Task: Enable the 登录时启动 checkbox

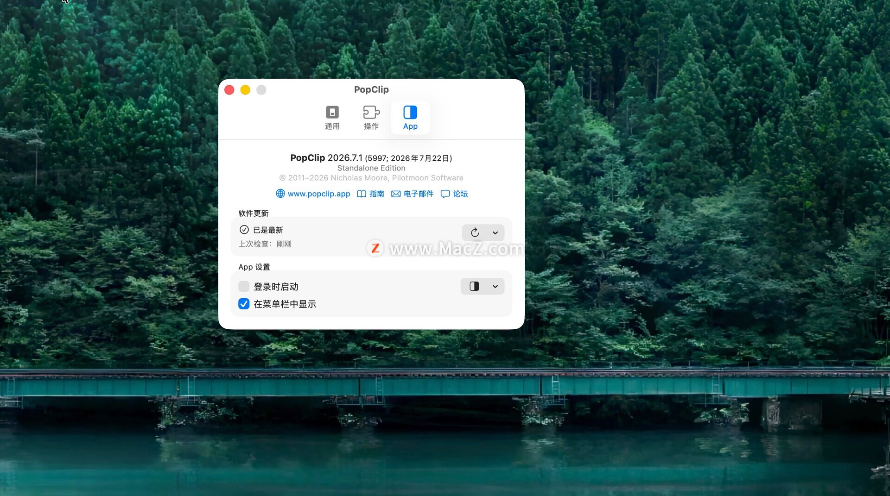Action: [244, 287]
